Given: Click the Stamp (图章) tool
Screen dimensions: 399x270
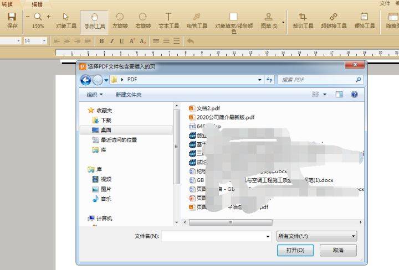Looking at the screenshot, I should [x=269, y=20].
